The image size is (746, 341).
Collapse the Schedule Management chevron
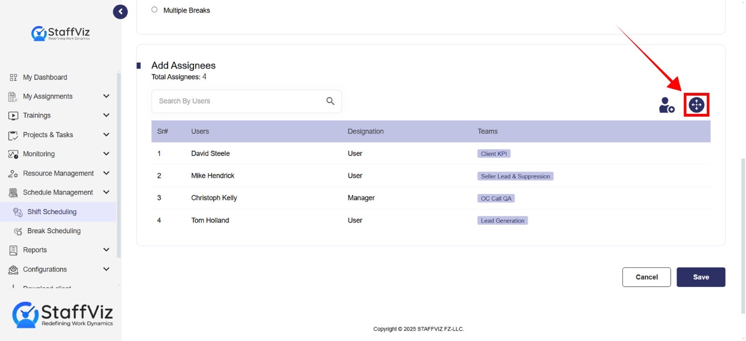(x=106, y=192)
